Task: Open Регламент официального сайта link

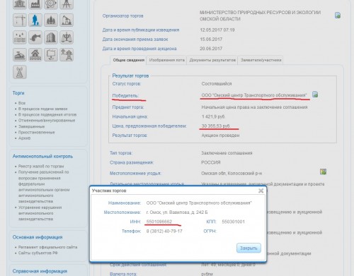Action: coord(47,247)
